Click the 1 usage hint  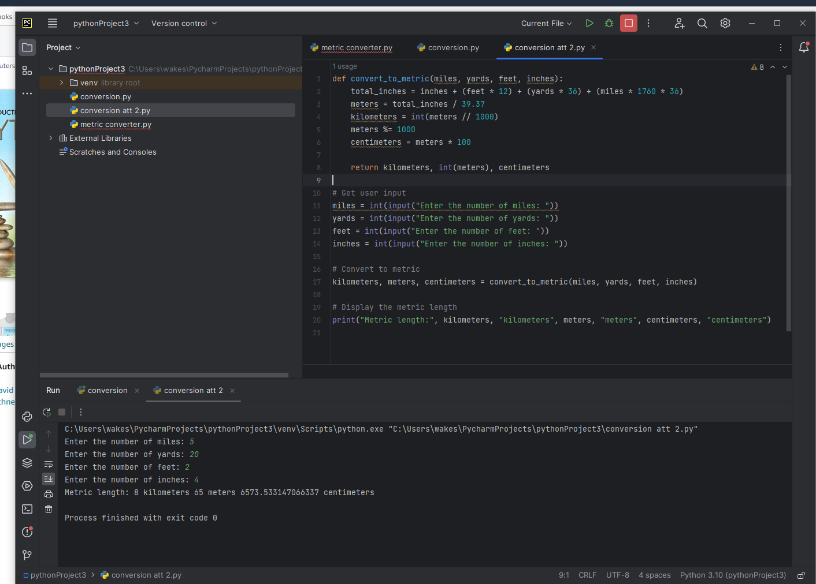[x=345, y=66]
